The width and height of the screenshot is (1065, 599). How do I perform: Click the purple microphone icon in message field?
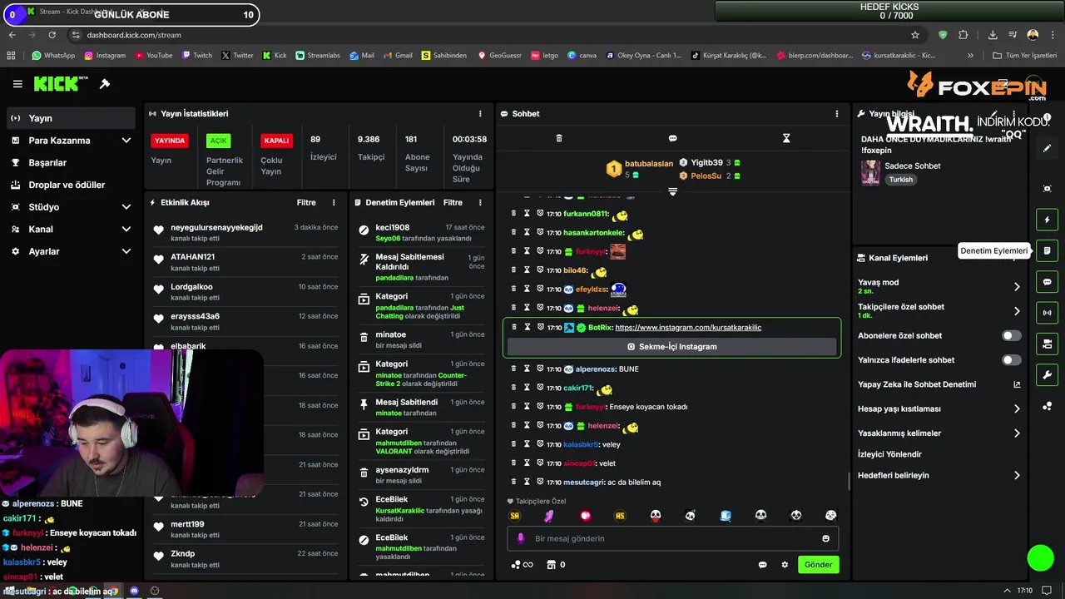(521, 538)
